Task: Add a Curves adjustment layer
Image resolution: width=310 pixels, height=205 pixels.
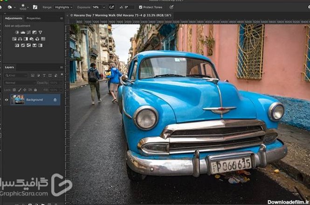Action: (x=28, y=32)
